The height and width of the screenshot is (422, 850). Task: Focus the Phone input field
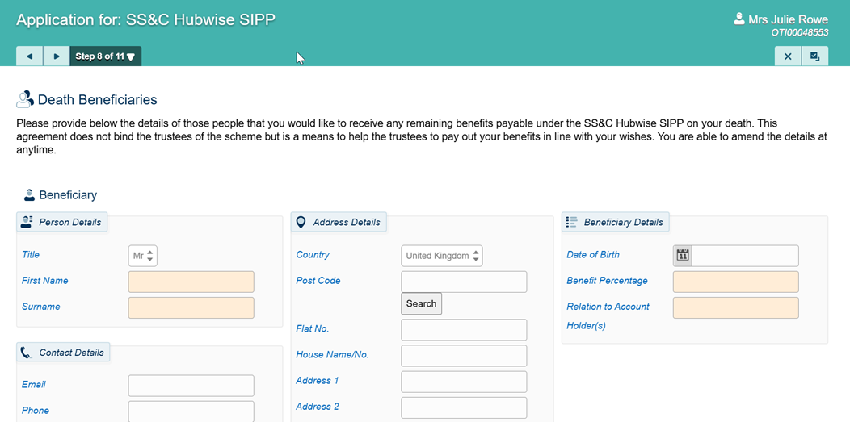(191, 412)
